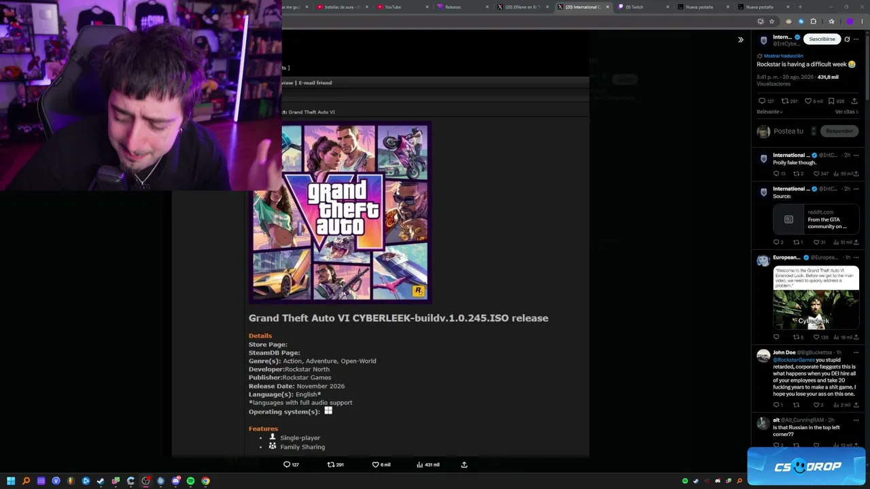Open Spotify from the taskbar

point(190,481)
